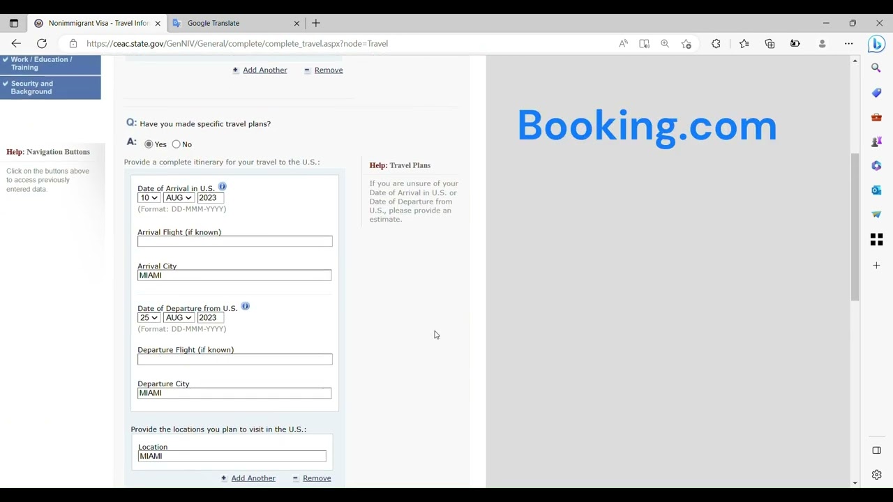Open the arrival day dropdown
Image resolution: width=893 pixels, height=502 pixels.
[149, 198]
